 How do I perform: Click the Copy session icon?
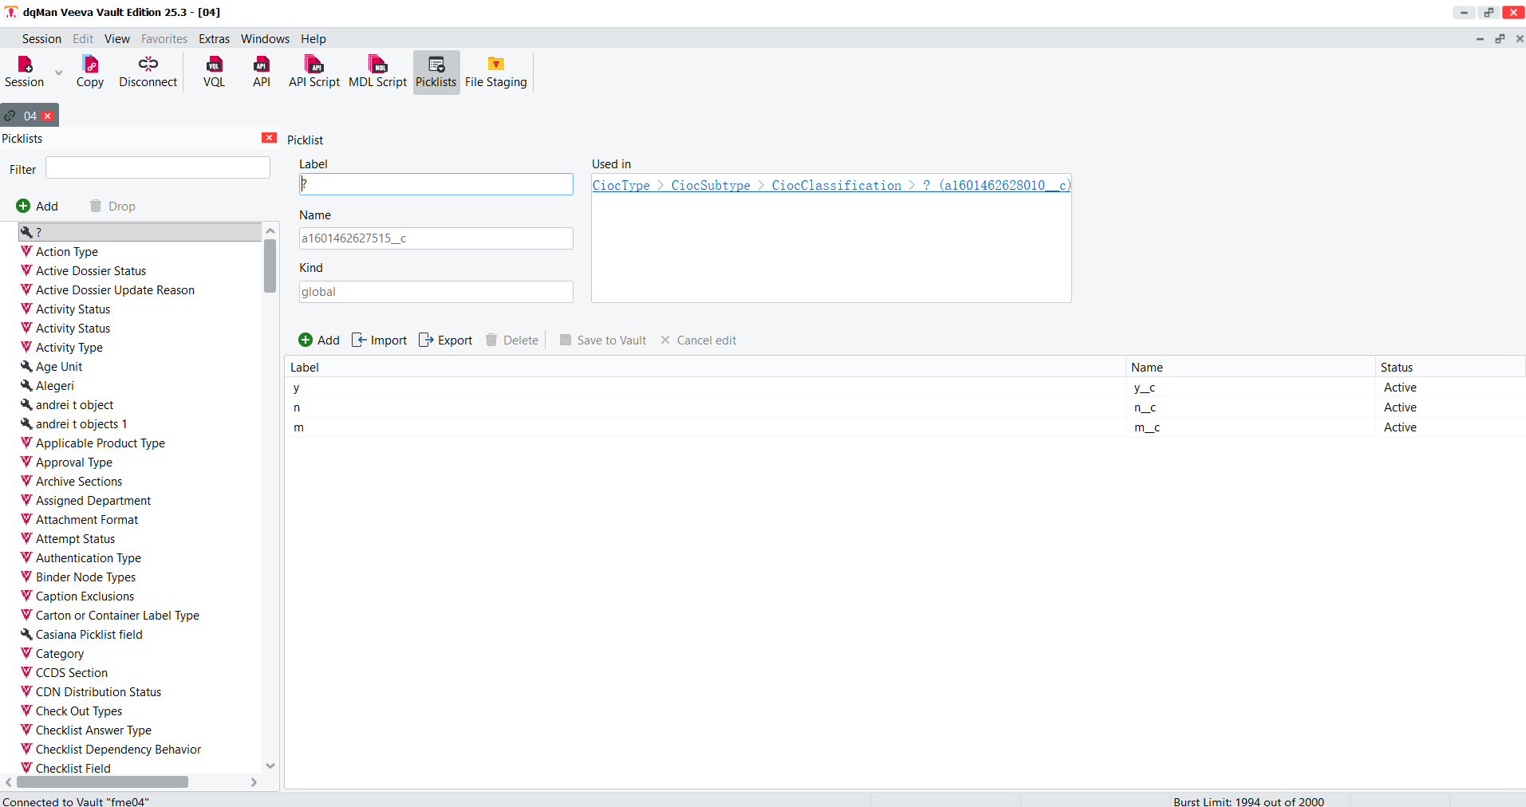pyautogui.click(x=90, y=72)
